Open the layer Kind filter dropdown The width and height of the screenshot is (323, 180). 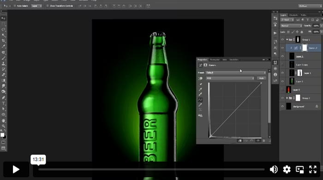(287, 20)
